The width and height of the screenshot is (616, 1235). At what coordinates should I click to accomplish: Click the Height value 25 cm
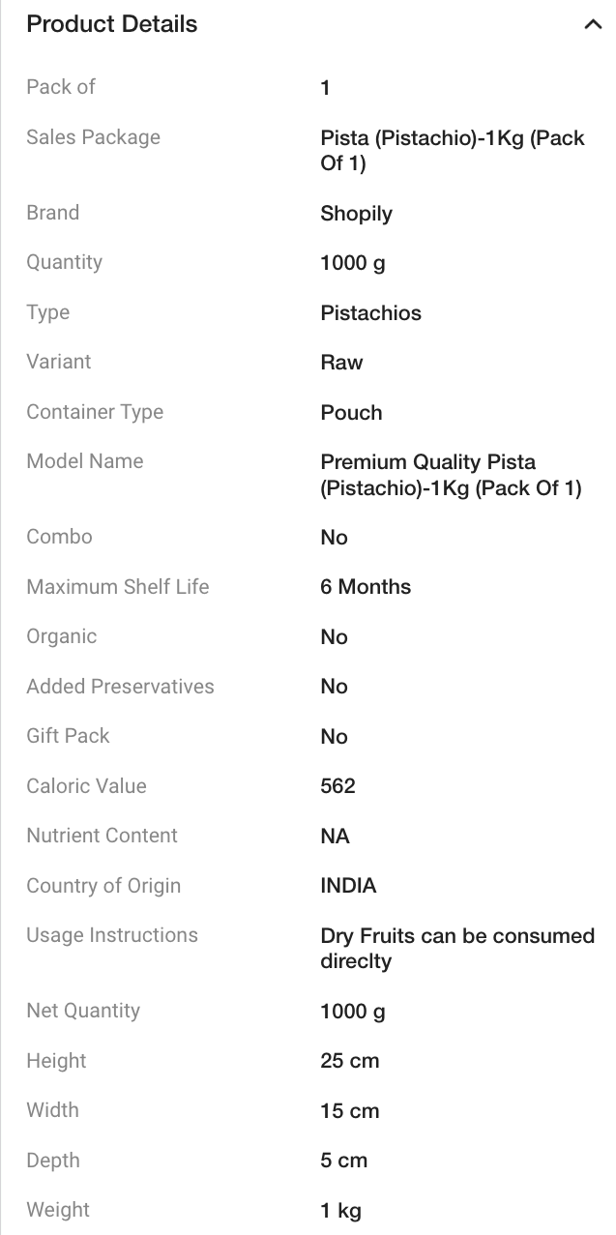tap(349, 1061)
